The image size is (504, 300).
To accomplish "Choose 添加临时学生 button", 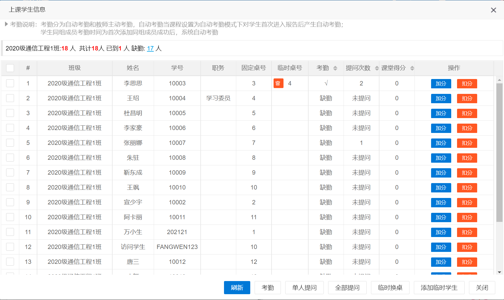I will [x=439, y=288].
